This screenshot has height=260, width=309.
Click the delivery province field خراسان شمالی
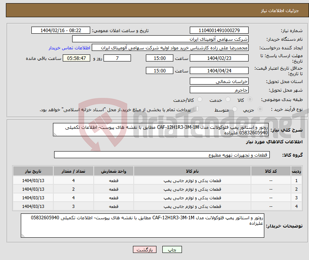(219, 81)
